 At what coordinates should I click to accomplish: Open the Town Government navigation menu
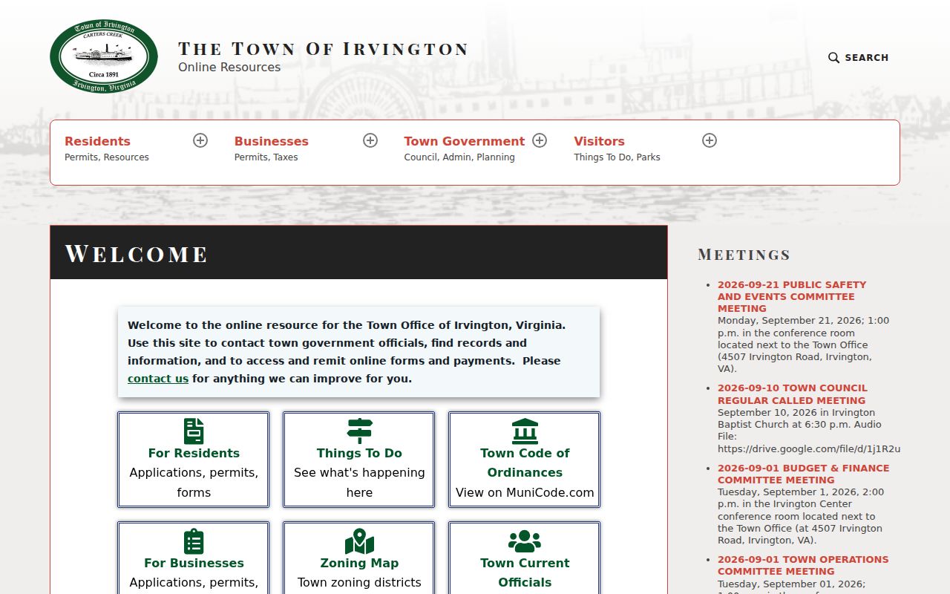click(465, 141)
